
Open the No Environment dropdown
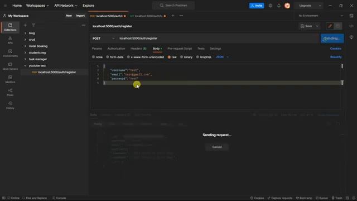click(320, 16)
